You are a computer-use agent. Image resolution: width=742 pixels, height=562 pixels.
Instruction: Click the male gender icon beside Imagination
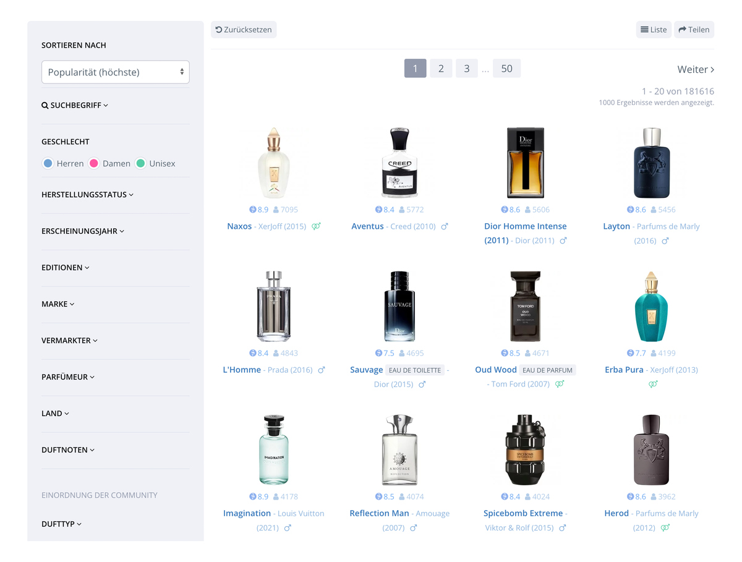(287, 527)
